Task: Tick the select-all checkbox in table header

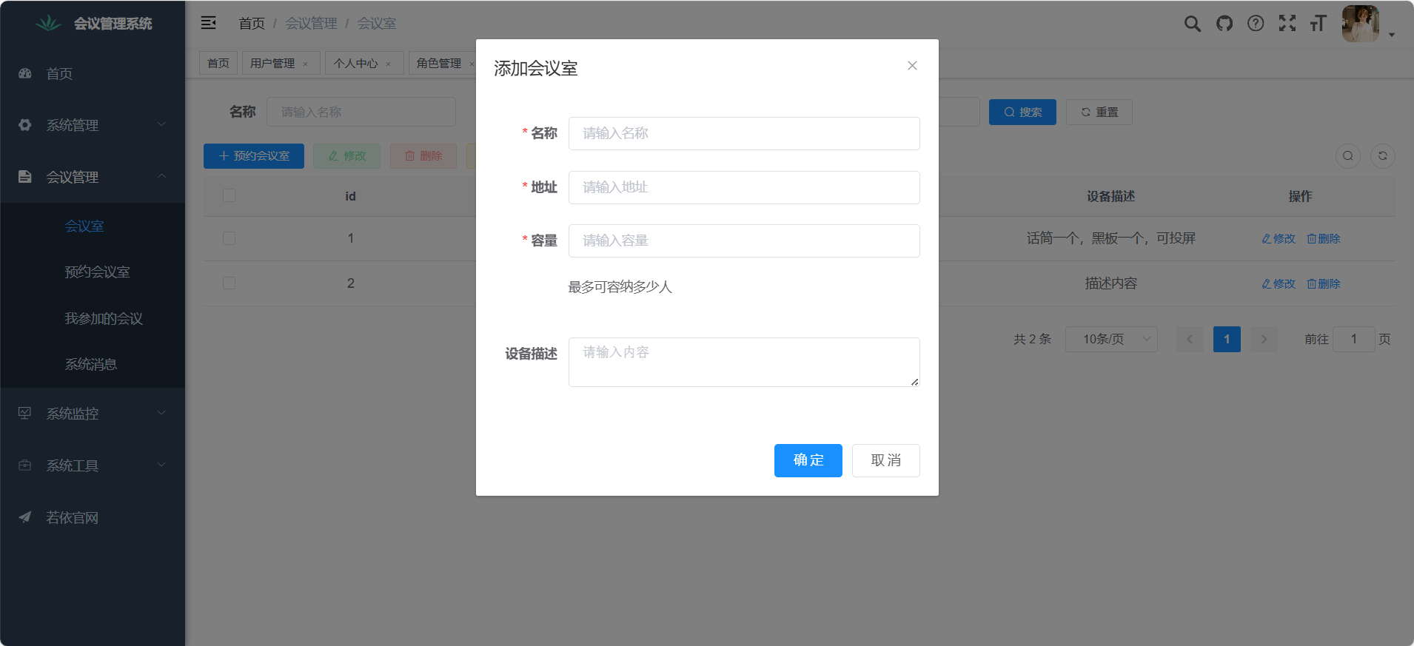Action: [x=229, y=195]
